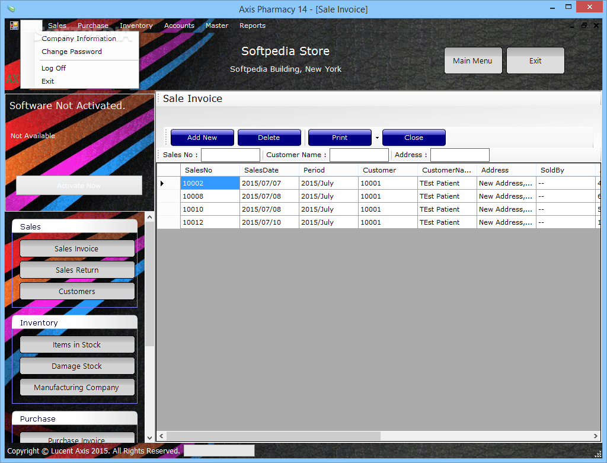Click the Print button
Image resolution: width=607 pixels, height=463 pixels.
[x=340, y=138]
